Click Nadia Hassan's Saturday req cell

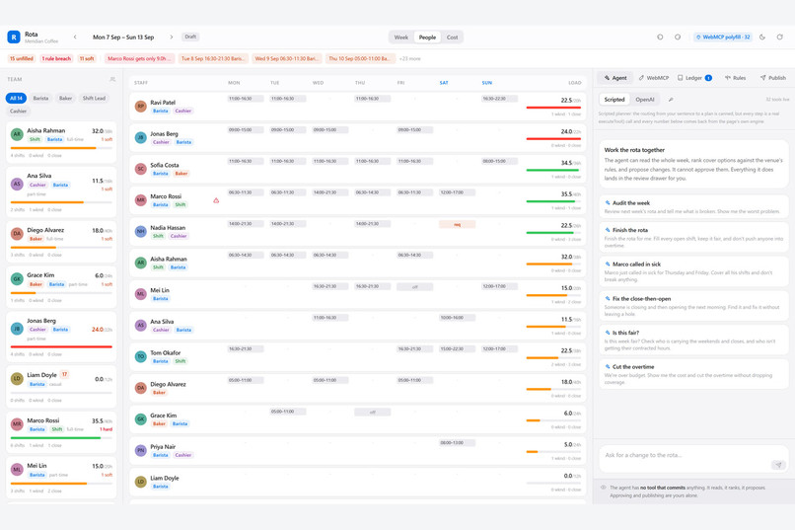458,224
